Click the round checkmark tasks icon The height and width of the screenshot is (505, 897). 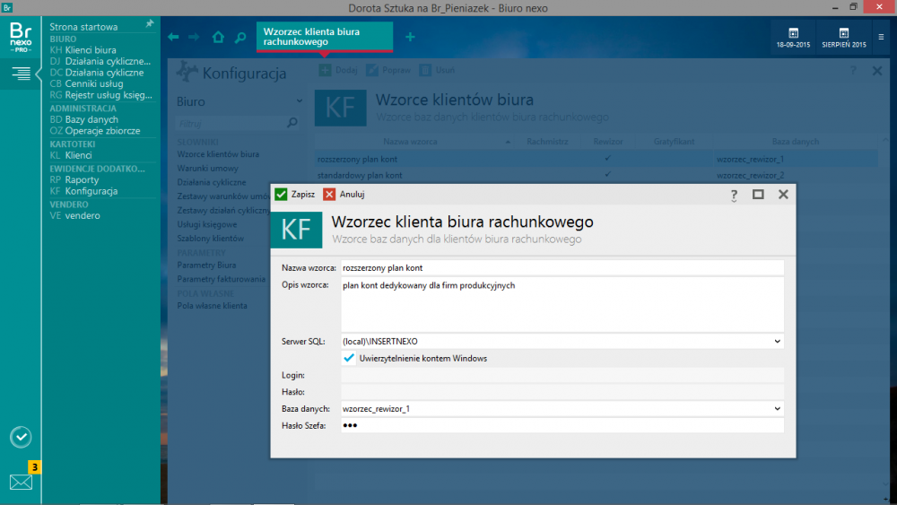pos(21,437)
